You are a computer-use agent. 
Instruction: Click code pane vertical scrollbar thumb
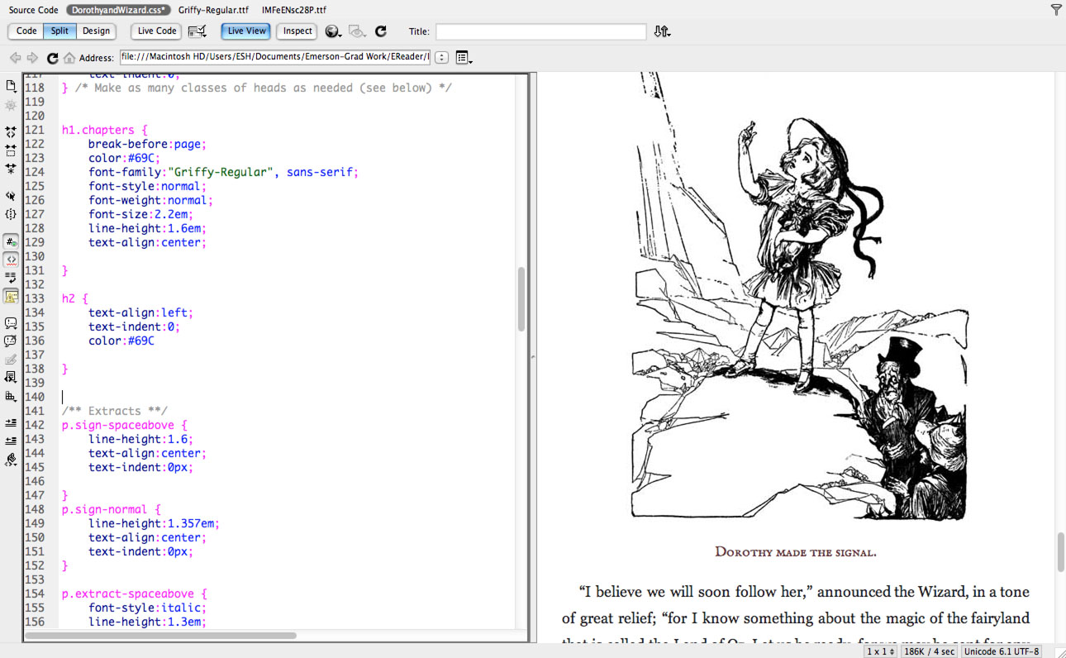click(521, 299)
